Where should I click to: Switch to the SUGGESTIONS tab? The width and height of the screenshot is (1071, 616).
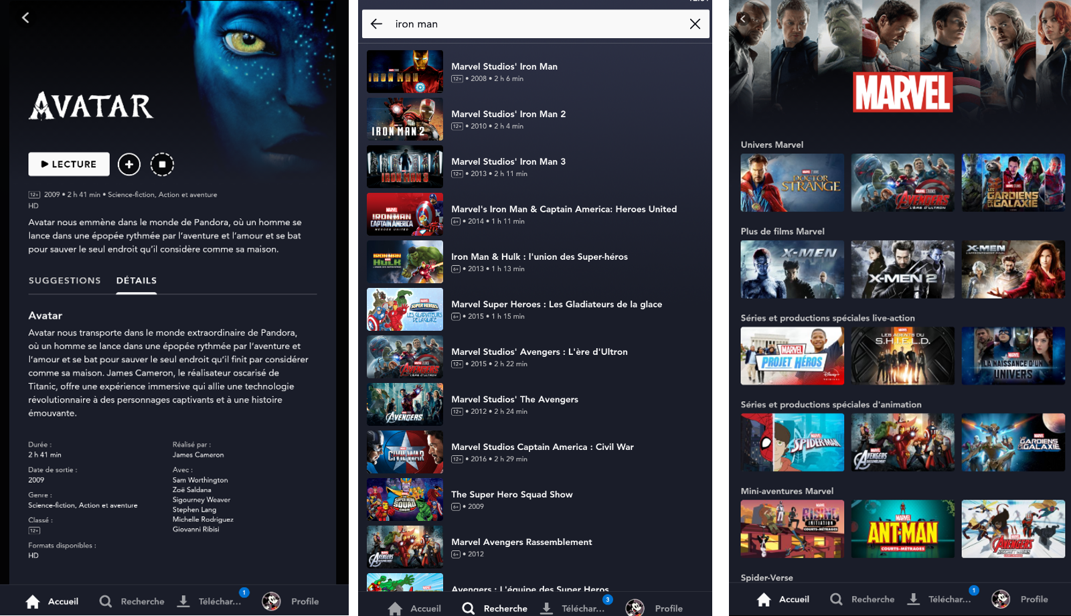click(64, 281)
